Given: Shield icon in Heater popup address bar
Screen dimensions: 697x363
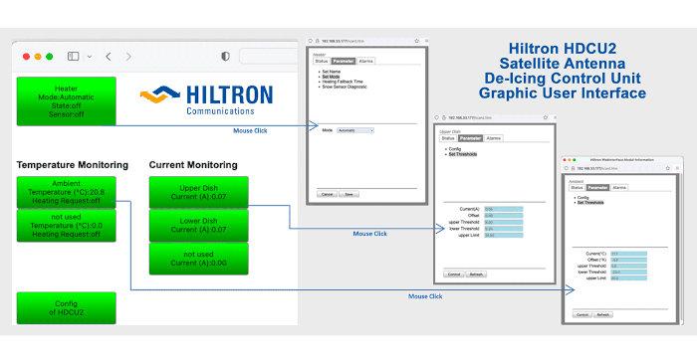Looking at the screenshot, I should click(x=311, y=41).
